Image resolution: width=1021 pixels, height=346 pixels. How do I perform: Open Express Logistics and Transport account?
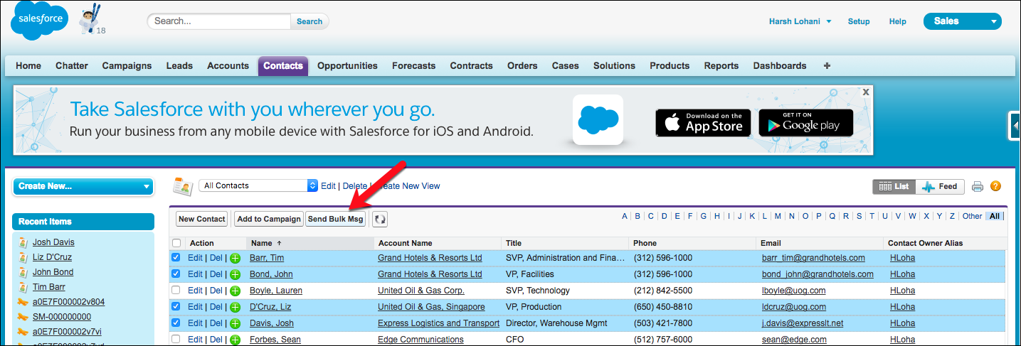tap(438, 323)
